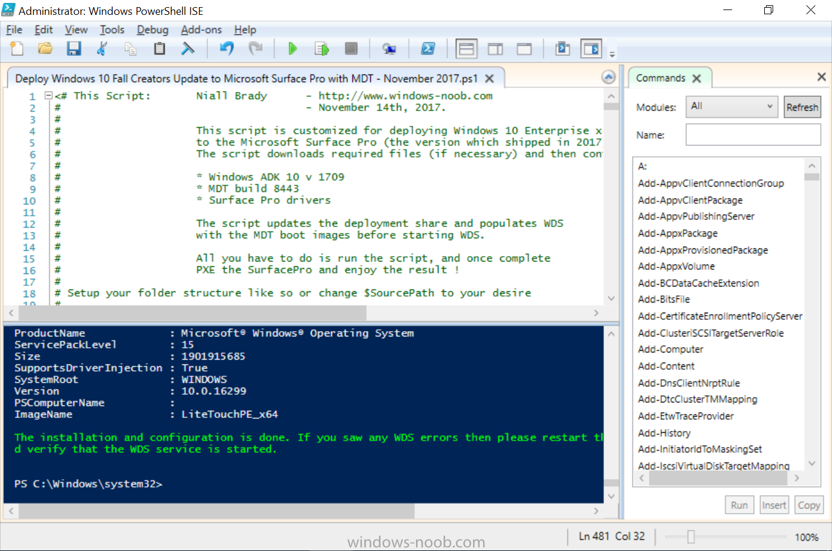Create a new script file
Image resolution: width=832 pixels, height=551 pixels.
pyautogui.click(x=17, y=49)
